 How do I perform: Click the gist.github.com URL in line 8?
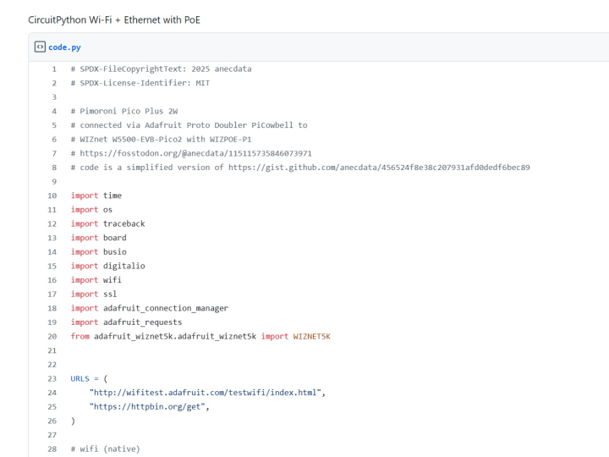[379, 168]
